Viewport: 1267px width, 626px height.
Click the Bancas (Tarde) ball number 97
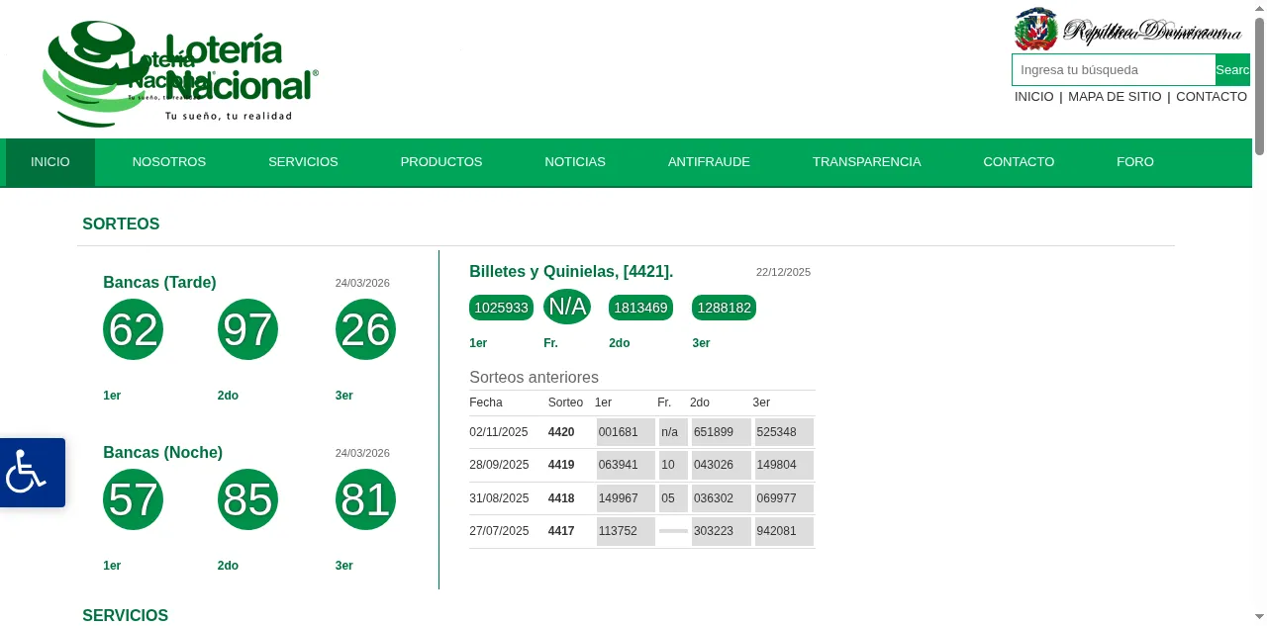[247, 329]
